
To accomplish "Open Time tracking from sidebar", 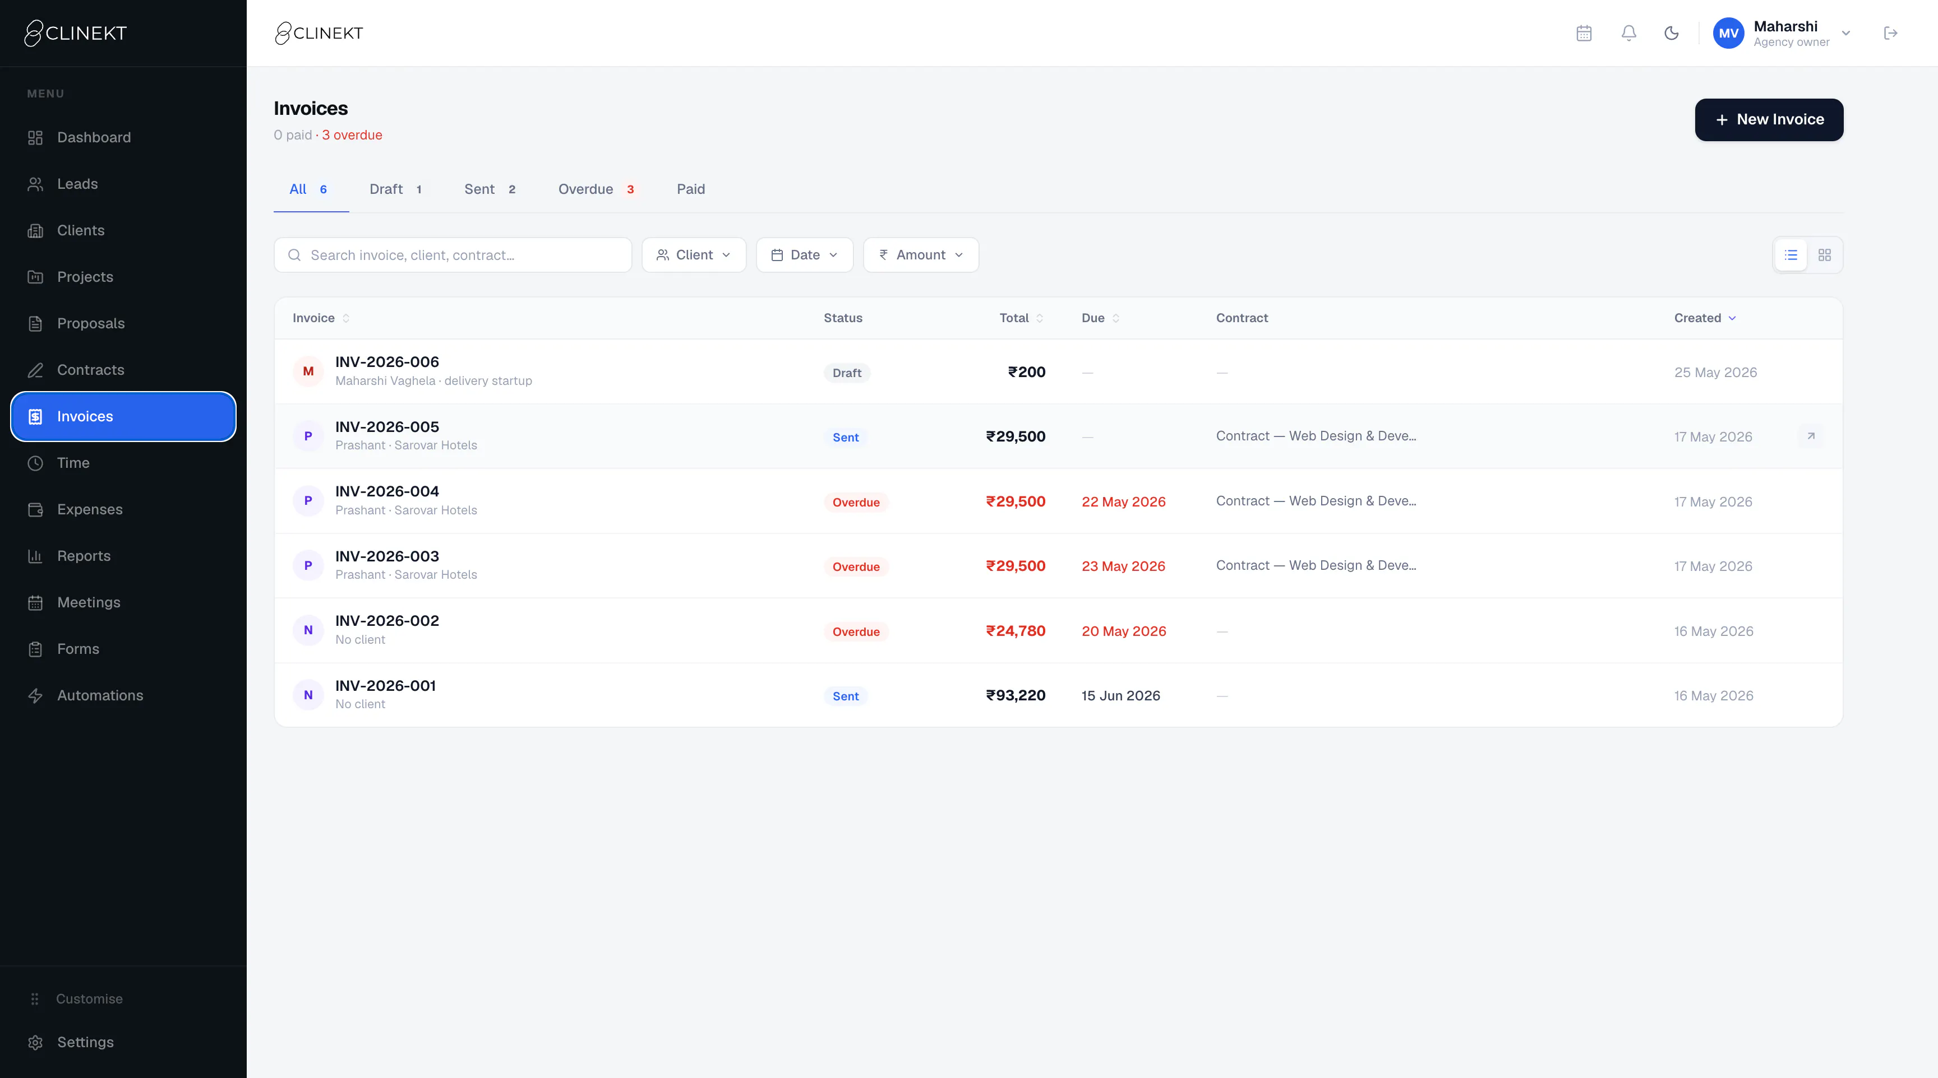I will click(123, 463).
